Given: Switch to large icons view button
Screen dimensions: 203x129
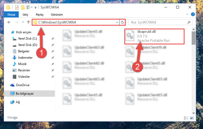Looking at the screenshot, I should pos(192,118).
